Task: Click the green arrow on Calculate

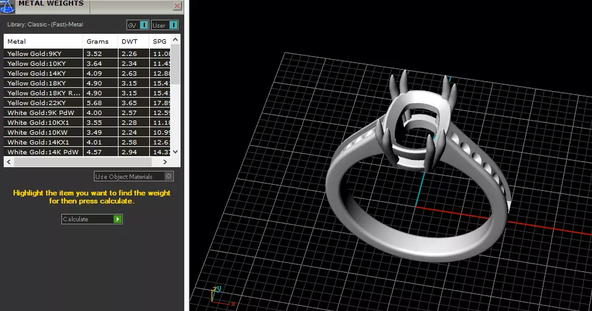Action: (117, 219)
